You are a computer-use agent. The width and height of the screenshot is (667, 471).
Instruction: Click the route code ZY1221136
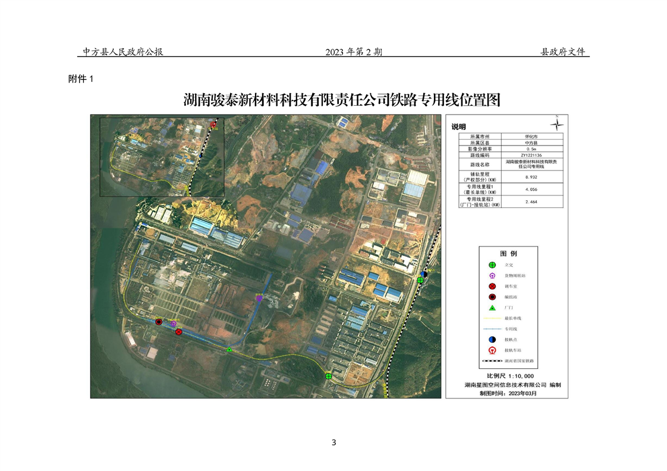[x=531, y=155]
